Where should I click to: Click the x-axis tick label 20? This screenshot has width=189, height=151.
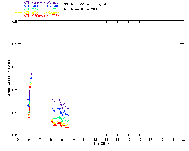[184, 139]
